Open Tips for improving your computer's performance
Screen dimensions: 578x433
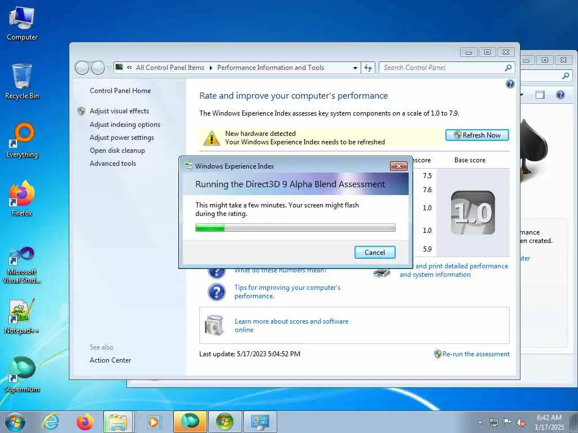(x=287, y=292)
